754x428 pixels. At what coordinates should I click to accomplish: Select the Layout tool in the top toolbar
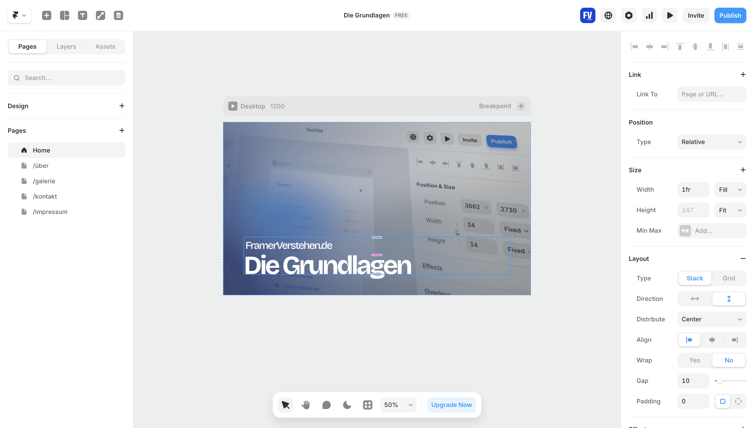64,15
